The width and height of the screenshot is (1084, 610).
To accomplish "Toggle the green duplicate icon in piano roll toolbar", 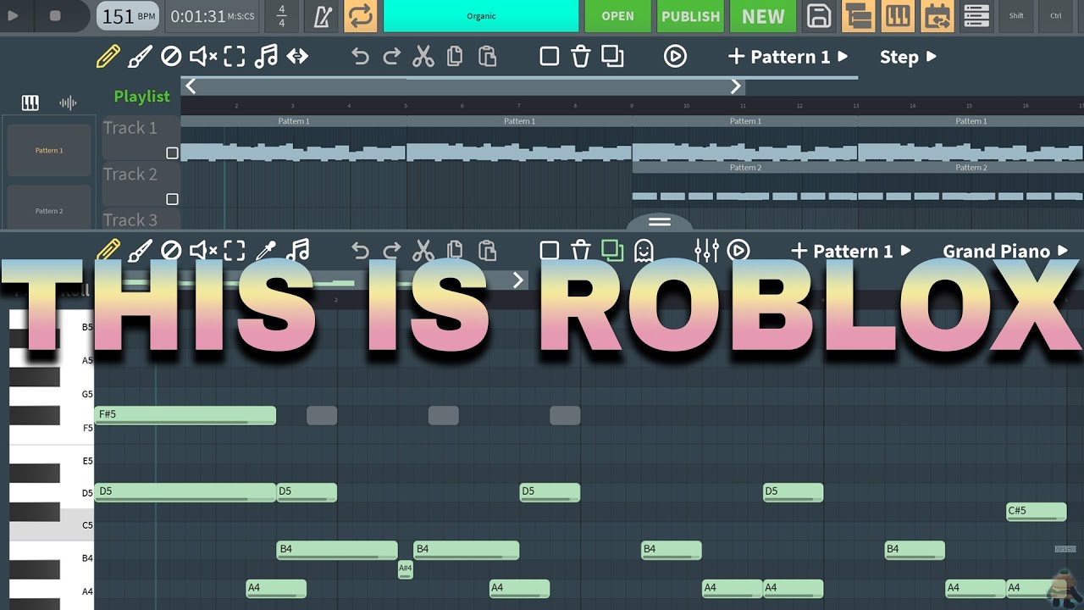I will 612,251.
